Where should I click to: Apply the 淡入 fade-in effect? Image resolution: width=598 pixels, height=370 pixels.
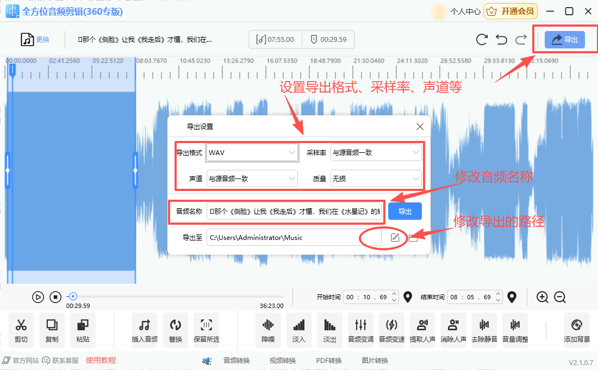coord(298,330)
